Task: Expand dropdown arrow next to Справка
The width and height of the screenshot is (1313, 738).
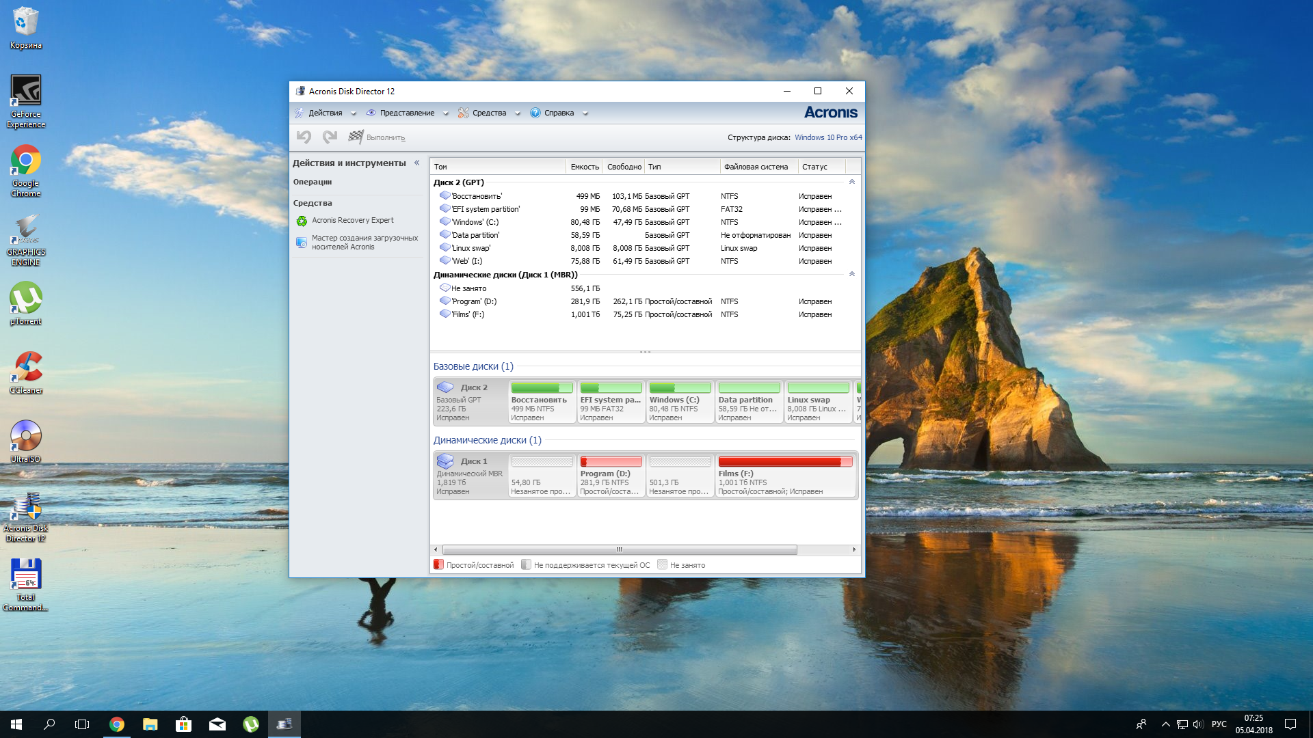Action: [585, 113]
